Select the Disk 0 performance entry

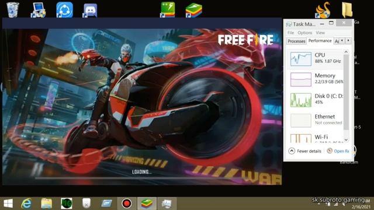pyautogui.click(x=316, y=100)
